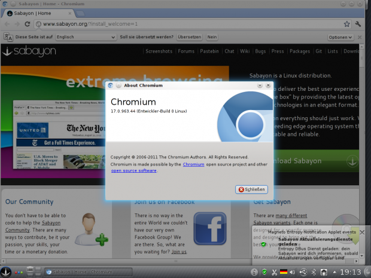Click the Schließen button in About dialog
This screenshot has height=278, width=371.
(251, 190)
